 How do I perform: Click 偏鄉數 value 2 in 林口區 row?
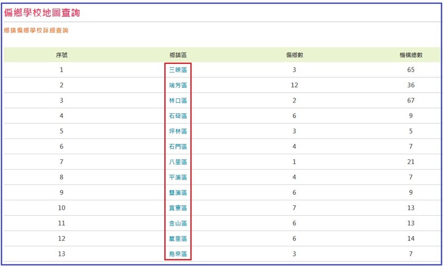[294, 100]
